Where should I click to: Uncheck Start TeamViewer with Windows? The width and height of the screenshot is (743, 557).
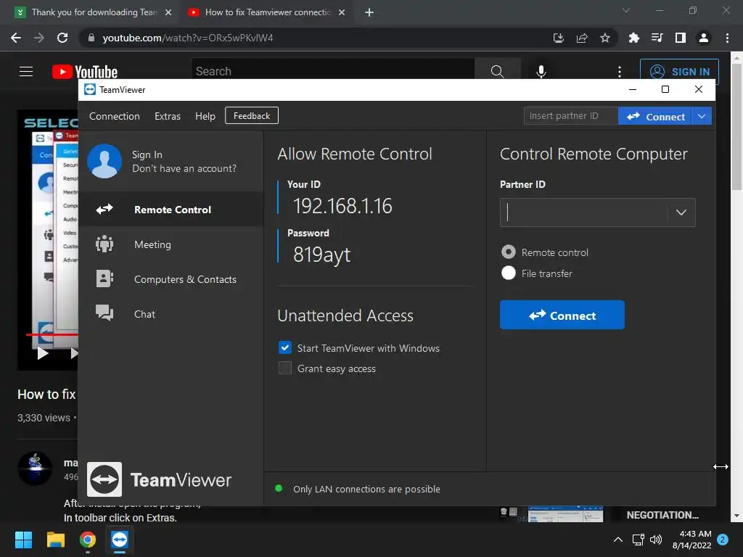tap(284, 347)
